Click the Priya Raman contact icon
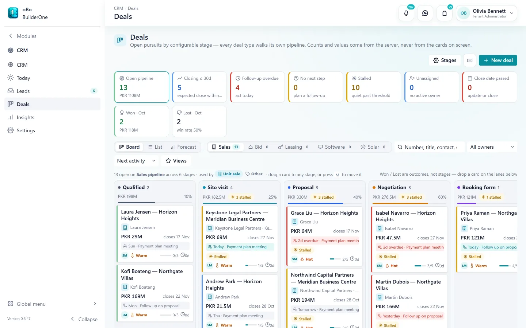Viewport: 526px width, 328px height. pyautogui.click(x=464, y=229)
